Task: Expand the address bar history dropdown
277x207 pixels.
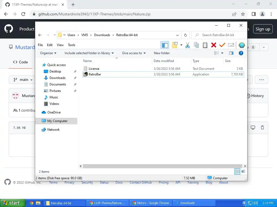Action: coord(177,35)
